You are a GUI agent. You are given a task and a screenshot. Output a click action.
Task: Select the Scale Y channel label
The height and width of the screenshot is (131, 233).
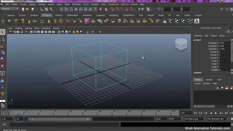(215, 64)
